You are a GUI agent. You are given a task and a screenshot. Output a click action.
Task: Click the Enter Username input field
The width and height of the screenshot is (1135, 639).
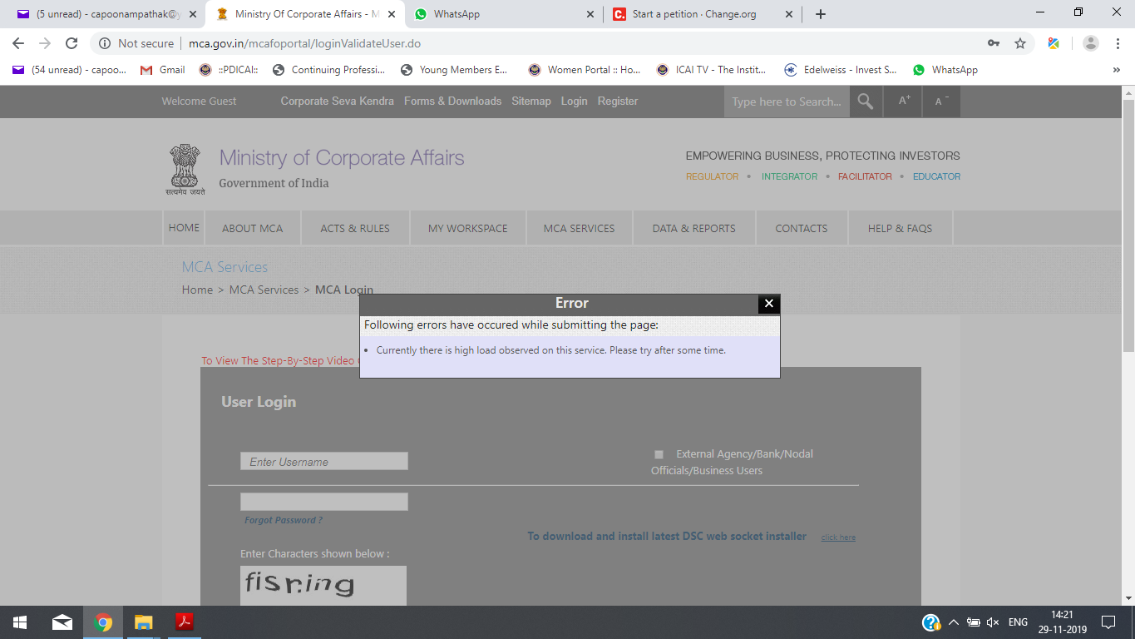(323, 462)
